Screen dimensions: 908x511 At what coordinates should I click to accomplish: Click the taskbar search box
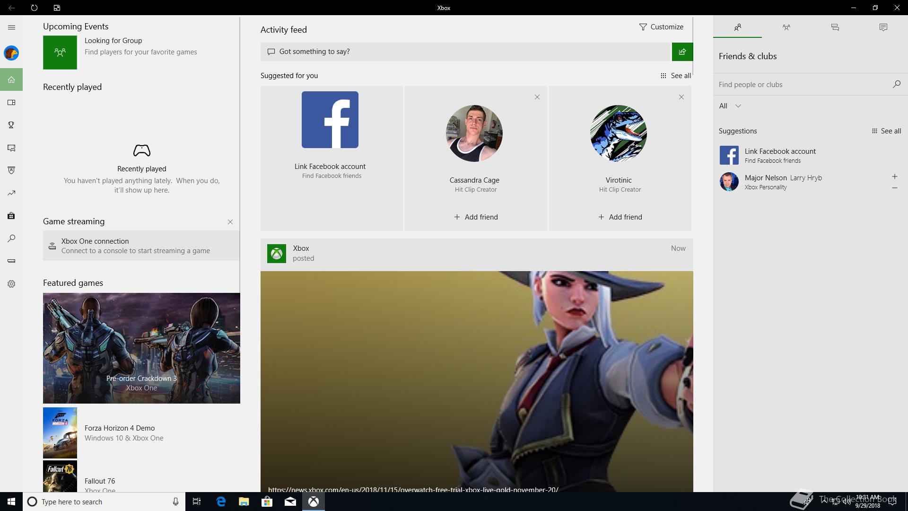click(103, 502)
